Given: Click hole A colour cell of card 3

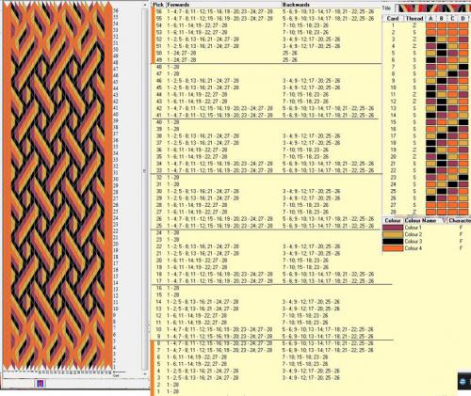Looking at the screenshot, I should 430,40.
